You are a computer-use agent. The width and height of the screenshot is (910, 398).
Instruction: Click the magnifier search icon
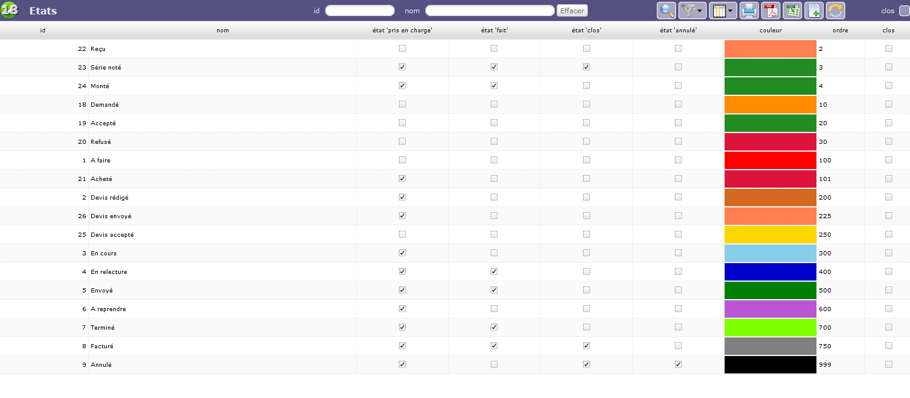[666, 10]
